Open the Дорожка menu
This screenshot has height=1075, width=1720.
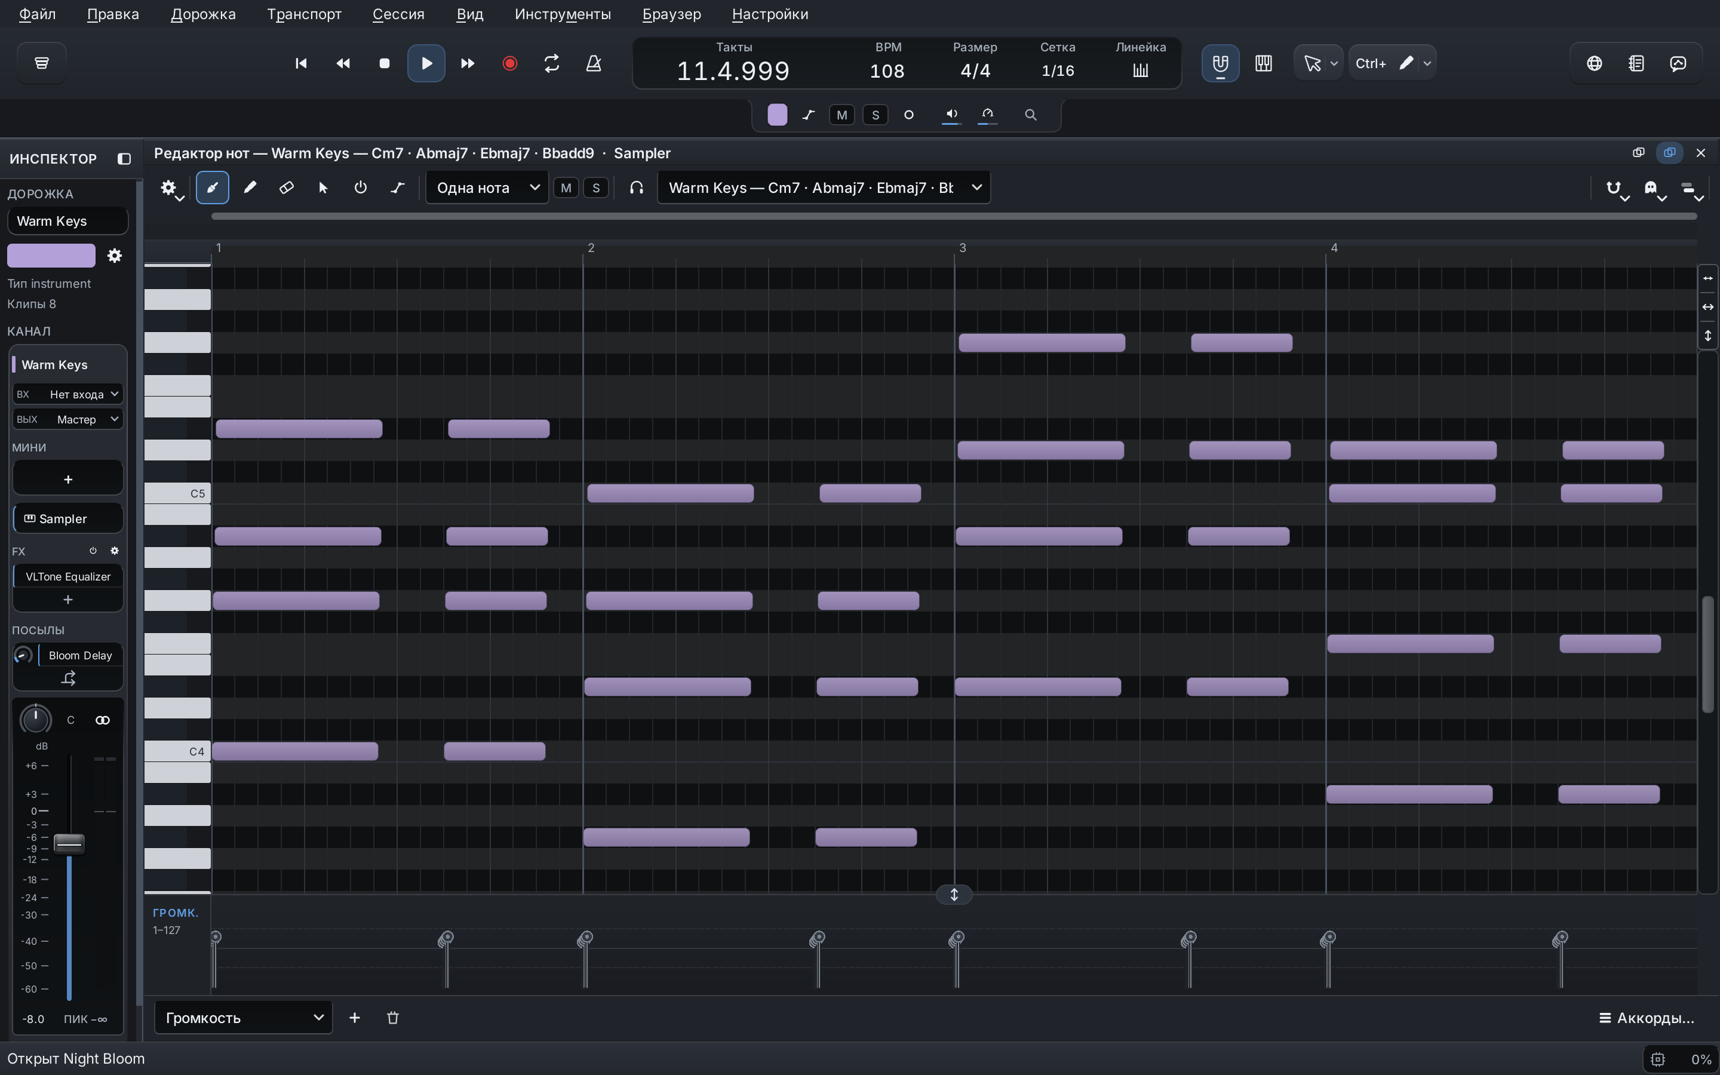[x=203, y=14]
